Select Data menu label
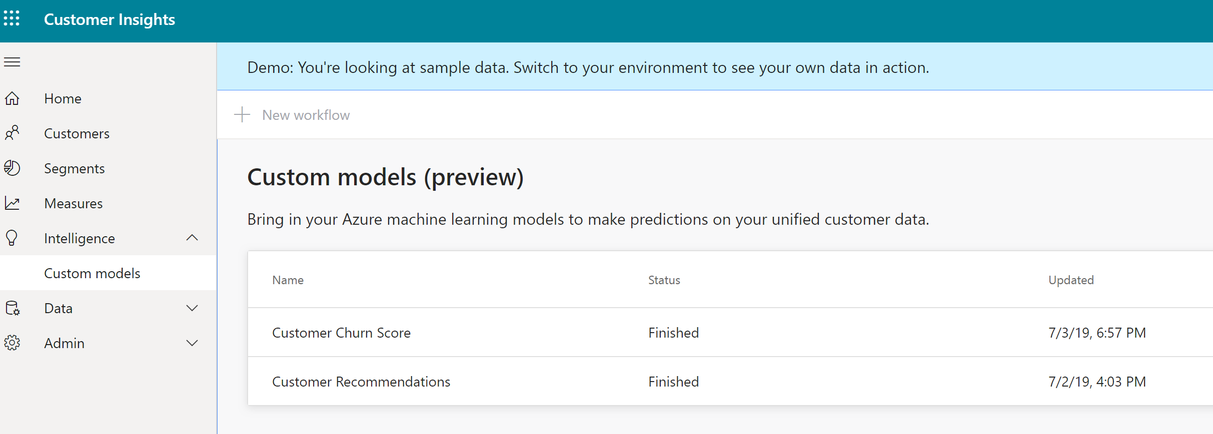The width and height of the screenshot is (1213, 434). tap(59, 308)
